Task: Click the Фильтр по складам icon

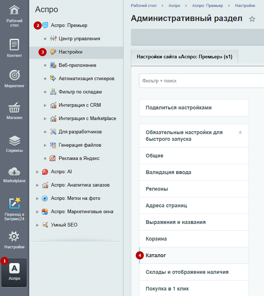Action: coord(53,92)
